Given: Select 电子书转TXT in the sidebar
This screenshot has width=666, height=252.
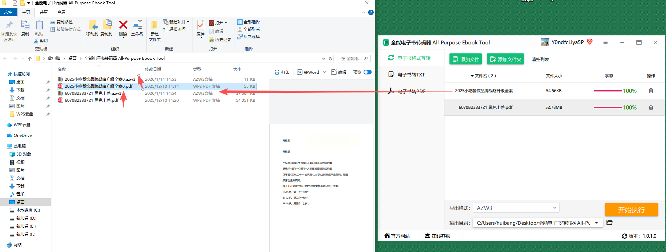Looking at the screenshot, I should (411, 75).
